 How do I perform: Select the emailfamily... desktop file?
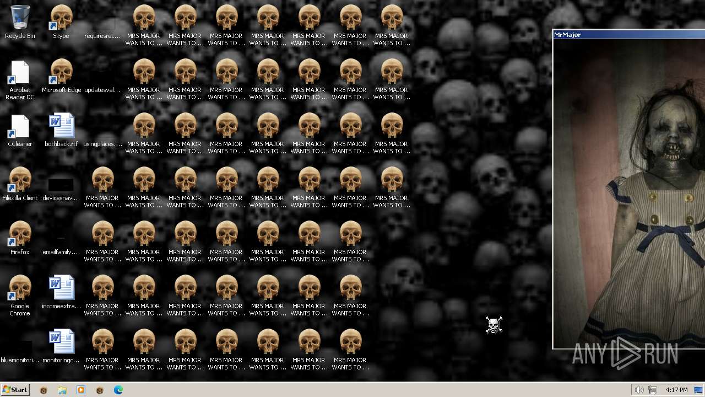(x=61, y=238)
